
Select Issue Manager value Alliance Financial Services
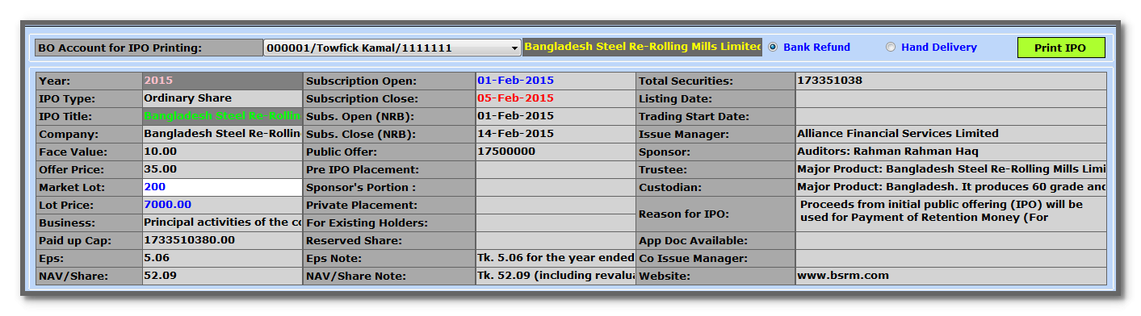[x=950, y=134]
